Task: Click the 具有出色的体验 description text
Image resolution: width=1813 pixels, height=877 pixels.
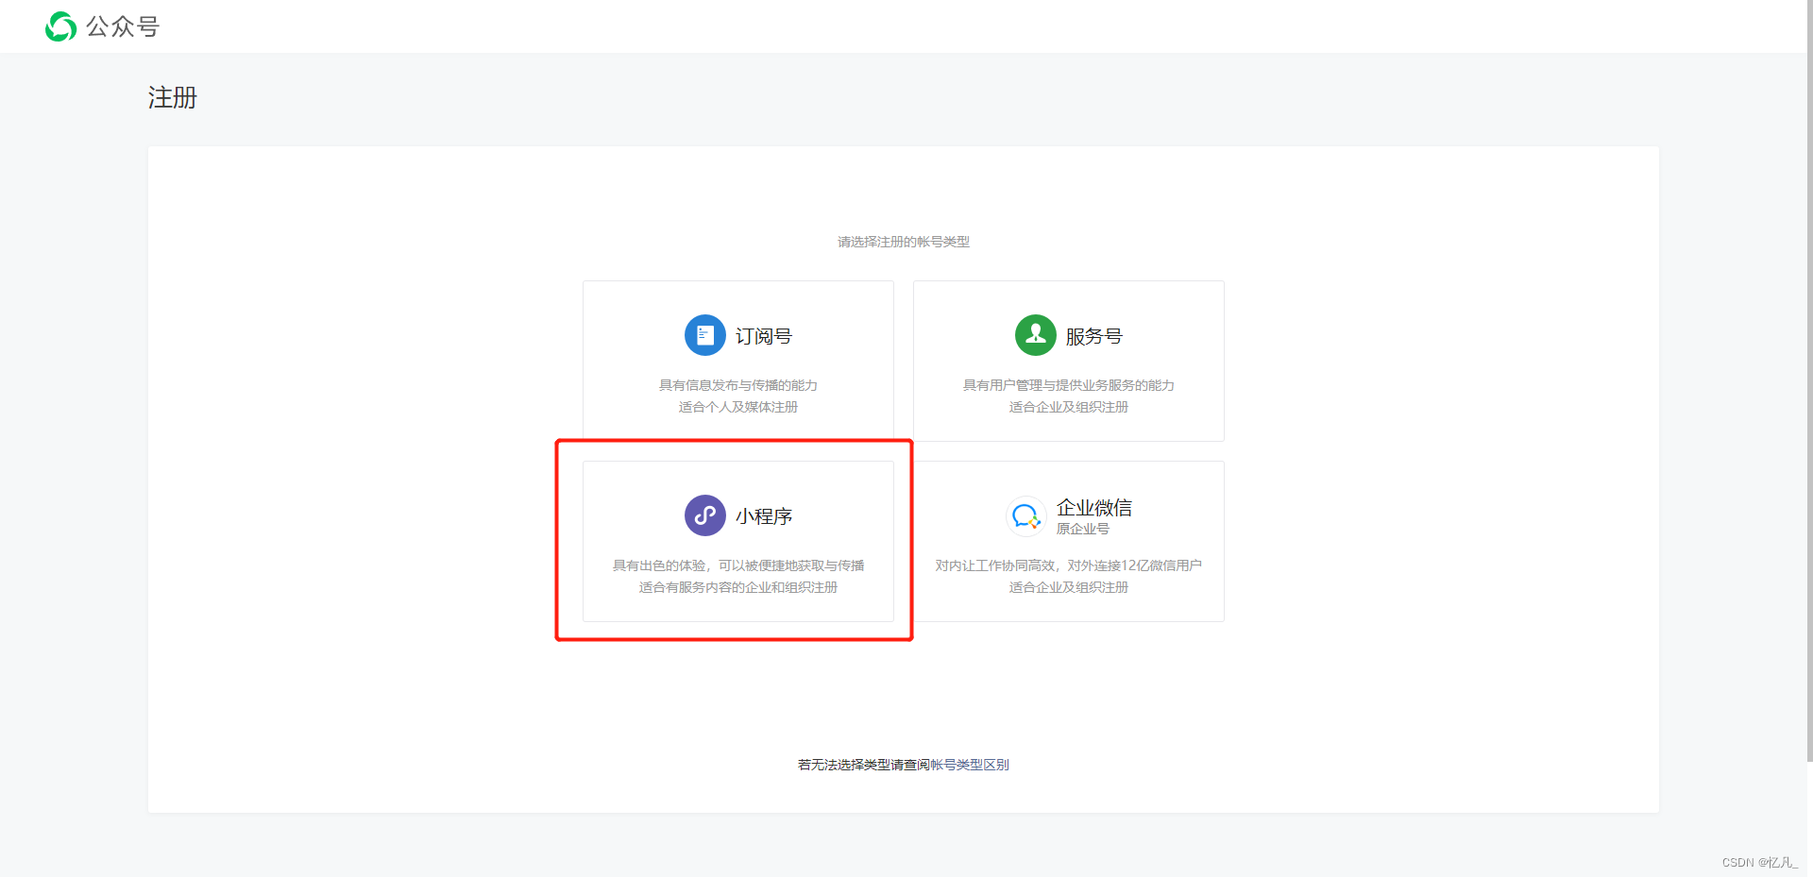Action: pyautogui.click(x=738, y=565)
